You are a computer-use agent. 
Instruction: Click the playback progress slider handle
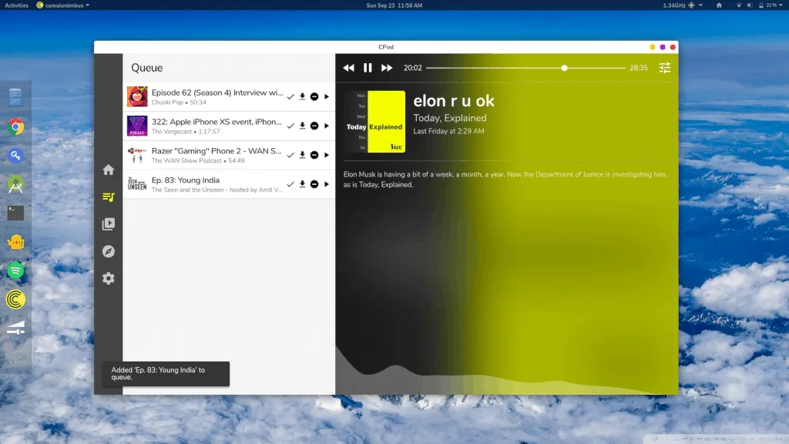point(564,68)
